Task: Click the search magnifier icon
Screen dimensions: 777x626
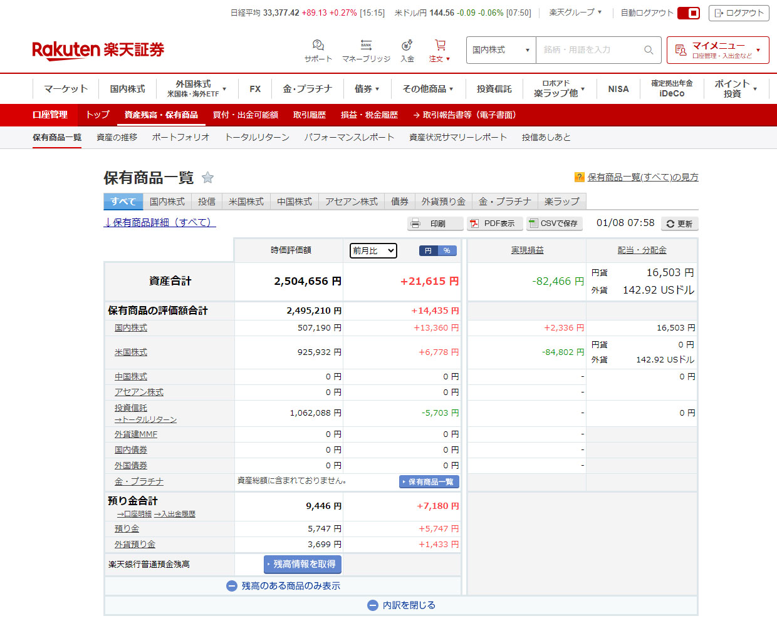Action: [x=649, y=50]
